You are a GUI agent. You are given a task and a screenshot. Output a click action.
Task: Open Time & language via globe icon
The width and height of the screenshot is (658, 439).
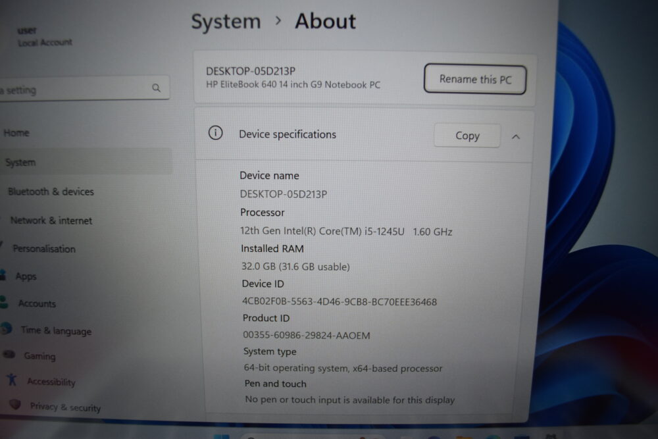pyautogui.click(x=7, y=328)
